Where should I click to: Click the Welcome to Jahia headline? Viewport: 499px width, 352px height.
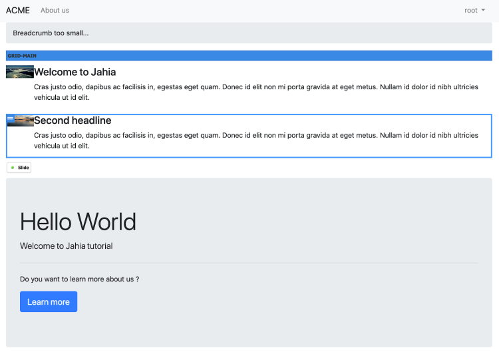click(75, 72)
